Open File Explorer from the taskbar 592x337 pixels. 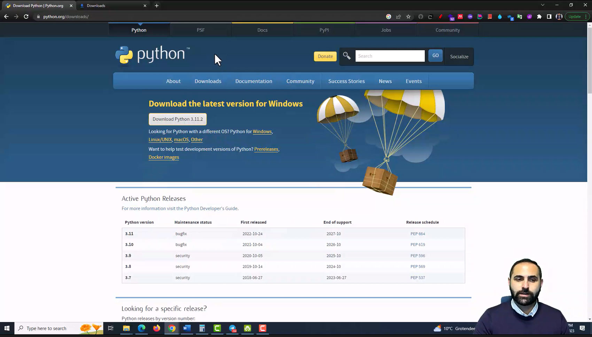[x=126, y=328]
